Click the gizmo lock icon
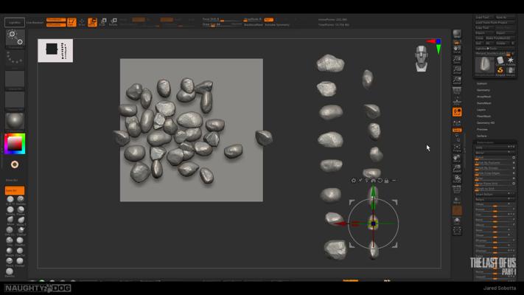 click(x=386, y=180)
